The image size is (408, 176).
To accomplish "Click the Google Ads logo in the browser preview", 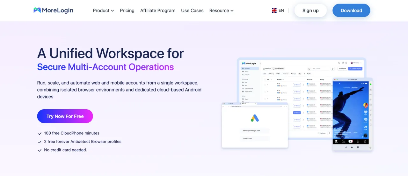I will (x=255, y=118).
